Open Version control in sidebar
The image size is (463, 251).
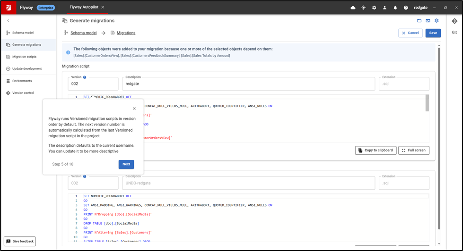click(28, 93)
